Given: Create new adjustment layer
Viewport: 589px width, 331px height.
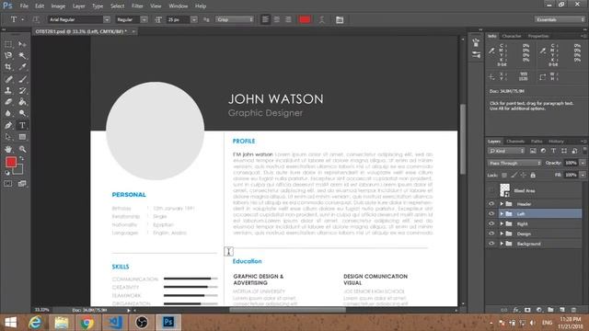Looking at the screenshot, I should 539,310.
